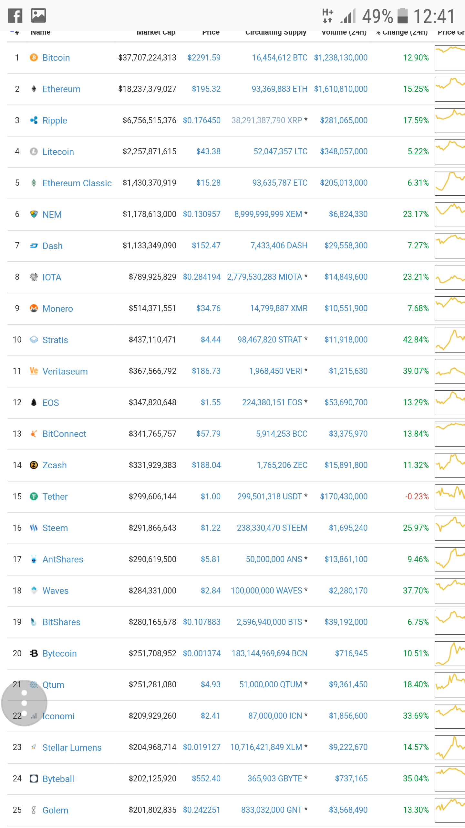Tap the Byteball logo icon
Screen dimensions: 465x828
click(34, 779)
